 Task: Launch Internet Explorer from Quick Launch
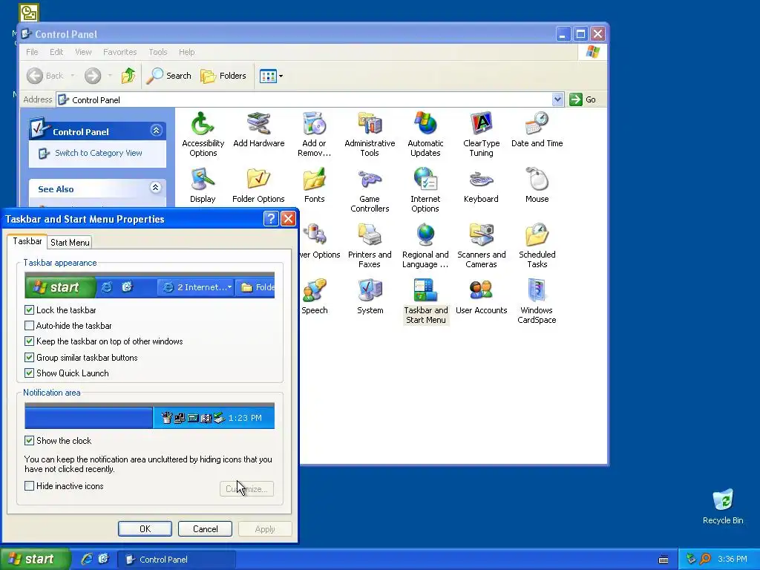[87, 559]
